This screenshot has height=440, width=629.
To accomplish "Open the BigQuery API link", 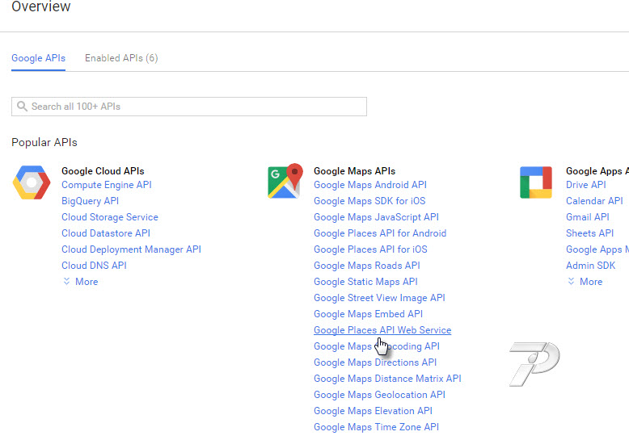I will (x=90, y=201).
